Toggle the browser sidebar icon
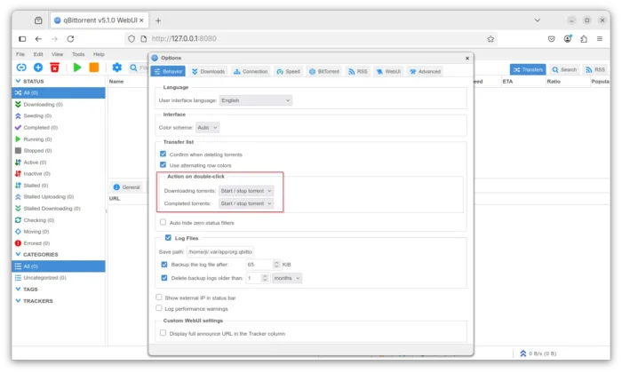This screenshot has width=622, height=373. pos(22,39)
